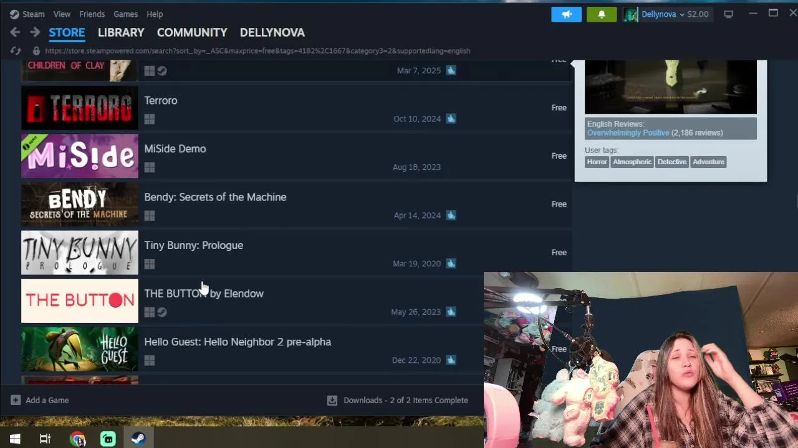
Task: Open the Help menu
Action: (155, 14)
